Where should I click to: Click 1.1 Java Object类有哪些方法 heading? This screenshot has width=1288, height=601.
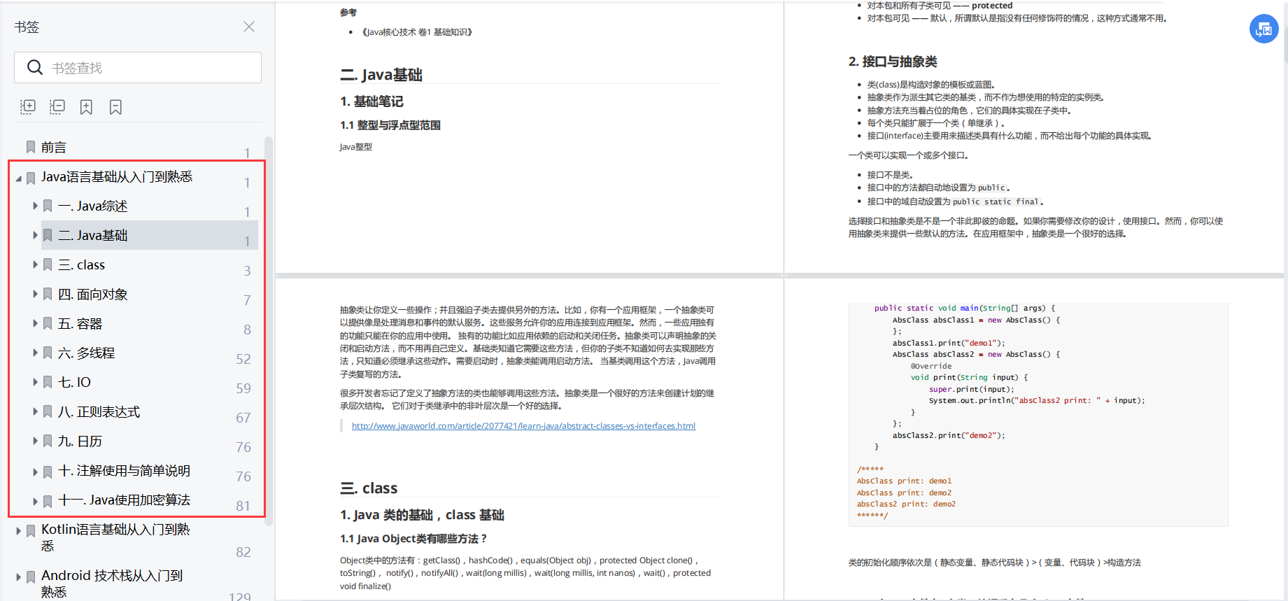(x=413, y=538)
